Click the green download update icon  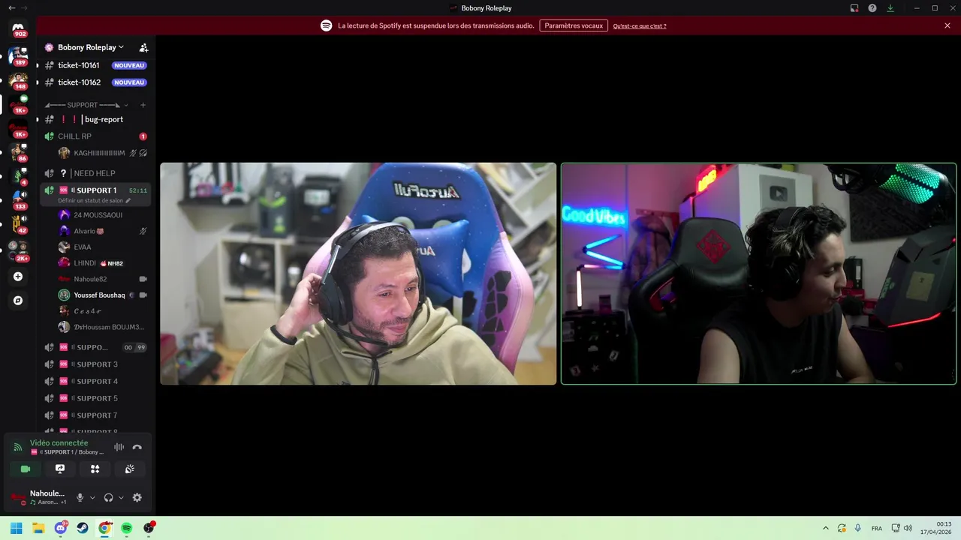(890, 8)
